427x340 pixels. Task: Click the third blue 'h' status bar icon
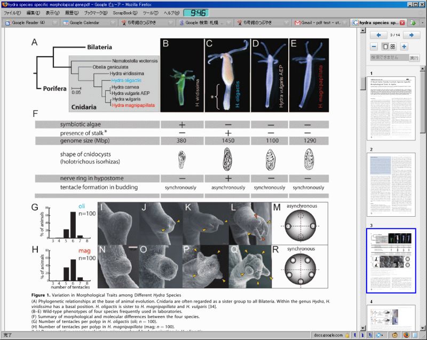coord(370,335)
